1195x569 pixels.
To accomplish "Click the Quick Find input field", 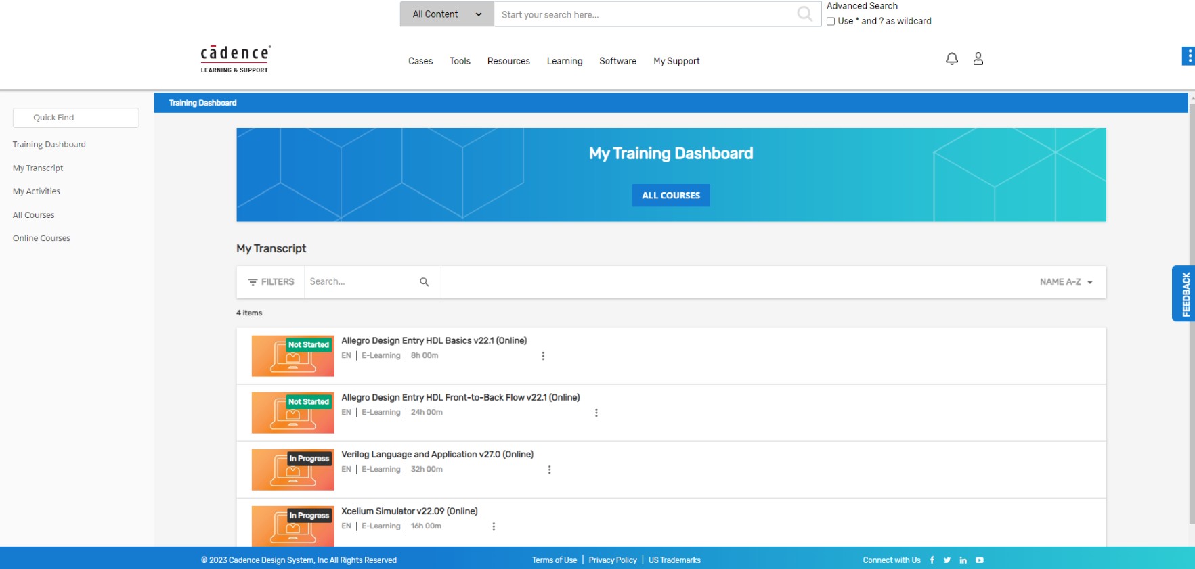I will 76,118.
